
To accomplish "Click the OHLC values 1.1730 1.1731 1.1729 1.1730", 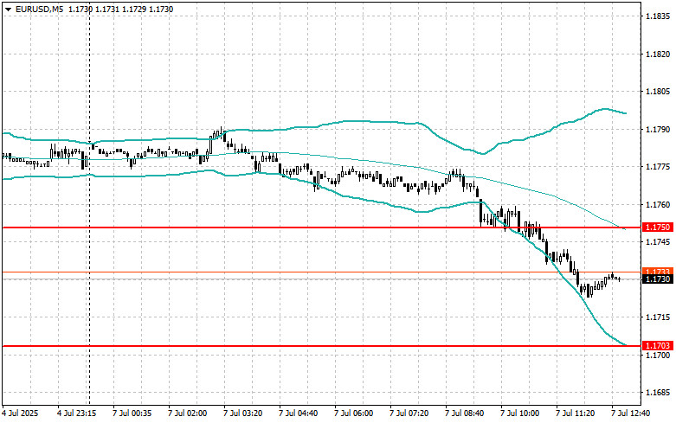I will pyautogui.click(x=121, y=9).
